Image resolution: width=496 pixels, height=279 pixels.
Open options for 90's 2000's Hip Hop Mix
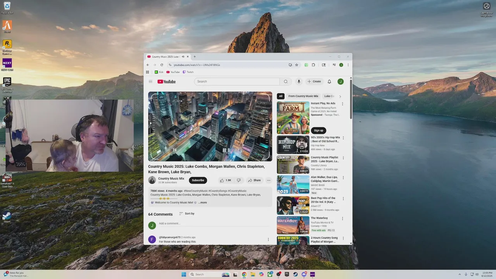click(x=343, y=138)
